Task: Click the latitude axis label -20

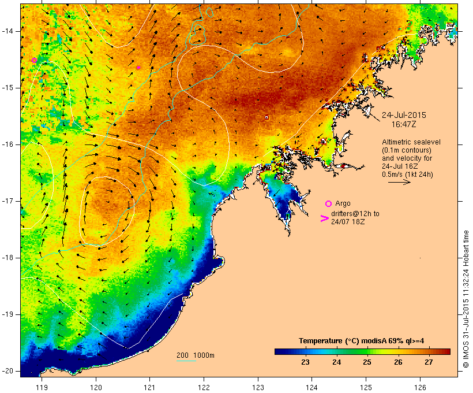Action: click(x=7, y=371)
